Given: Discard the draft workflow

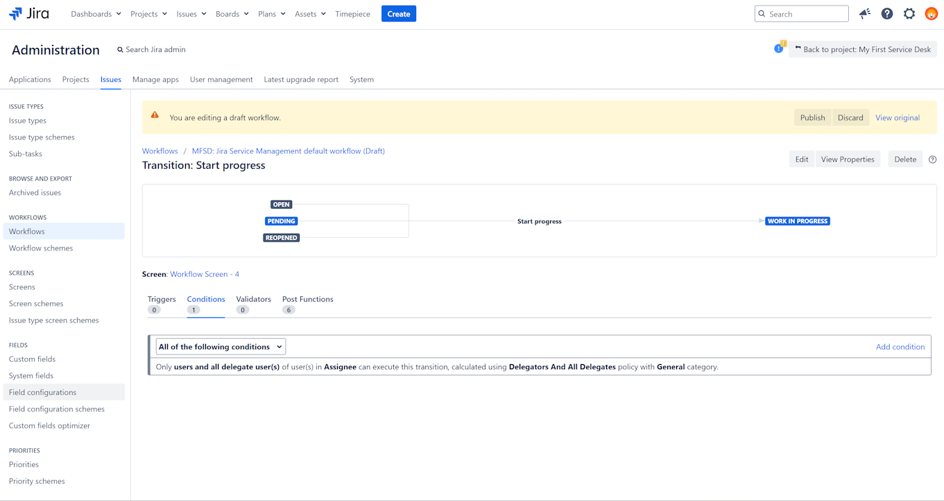Looking at the screenshot, I should point(850,118).
